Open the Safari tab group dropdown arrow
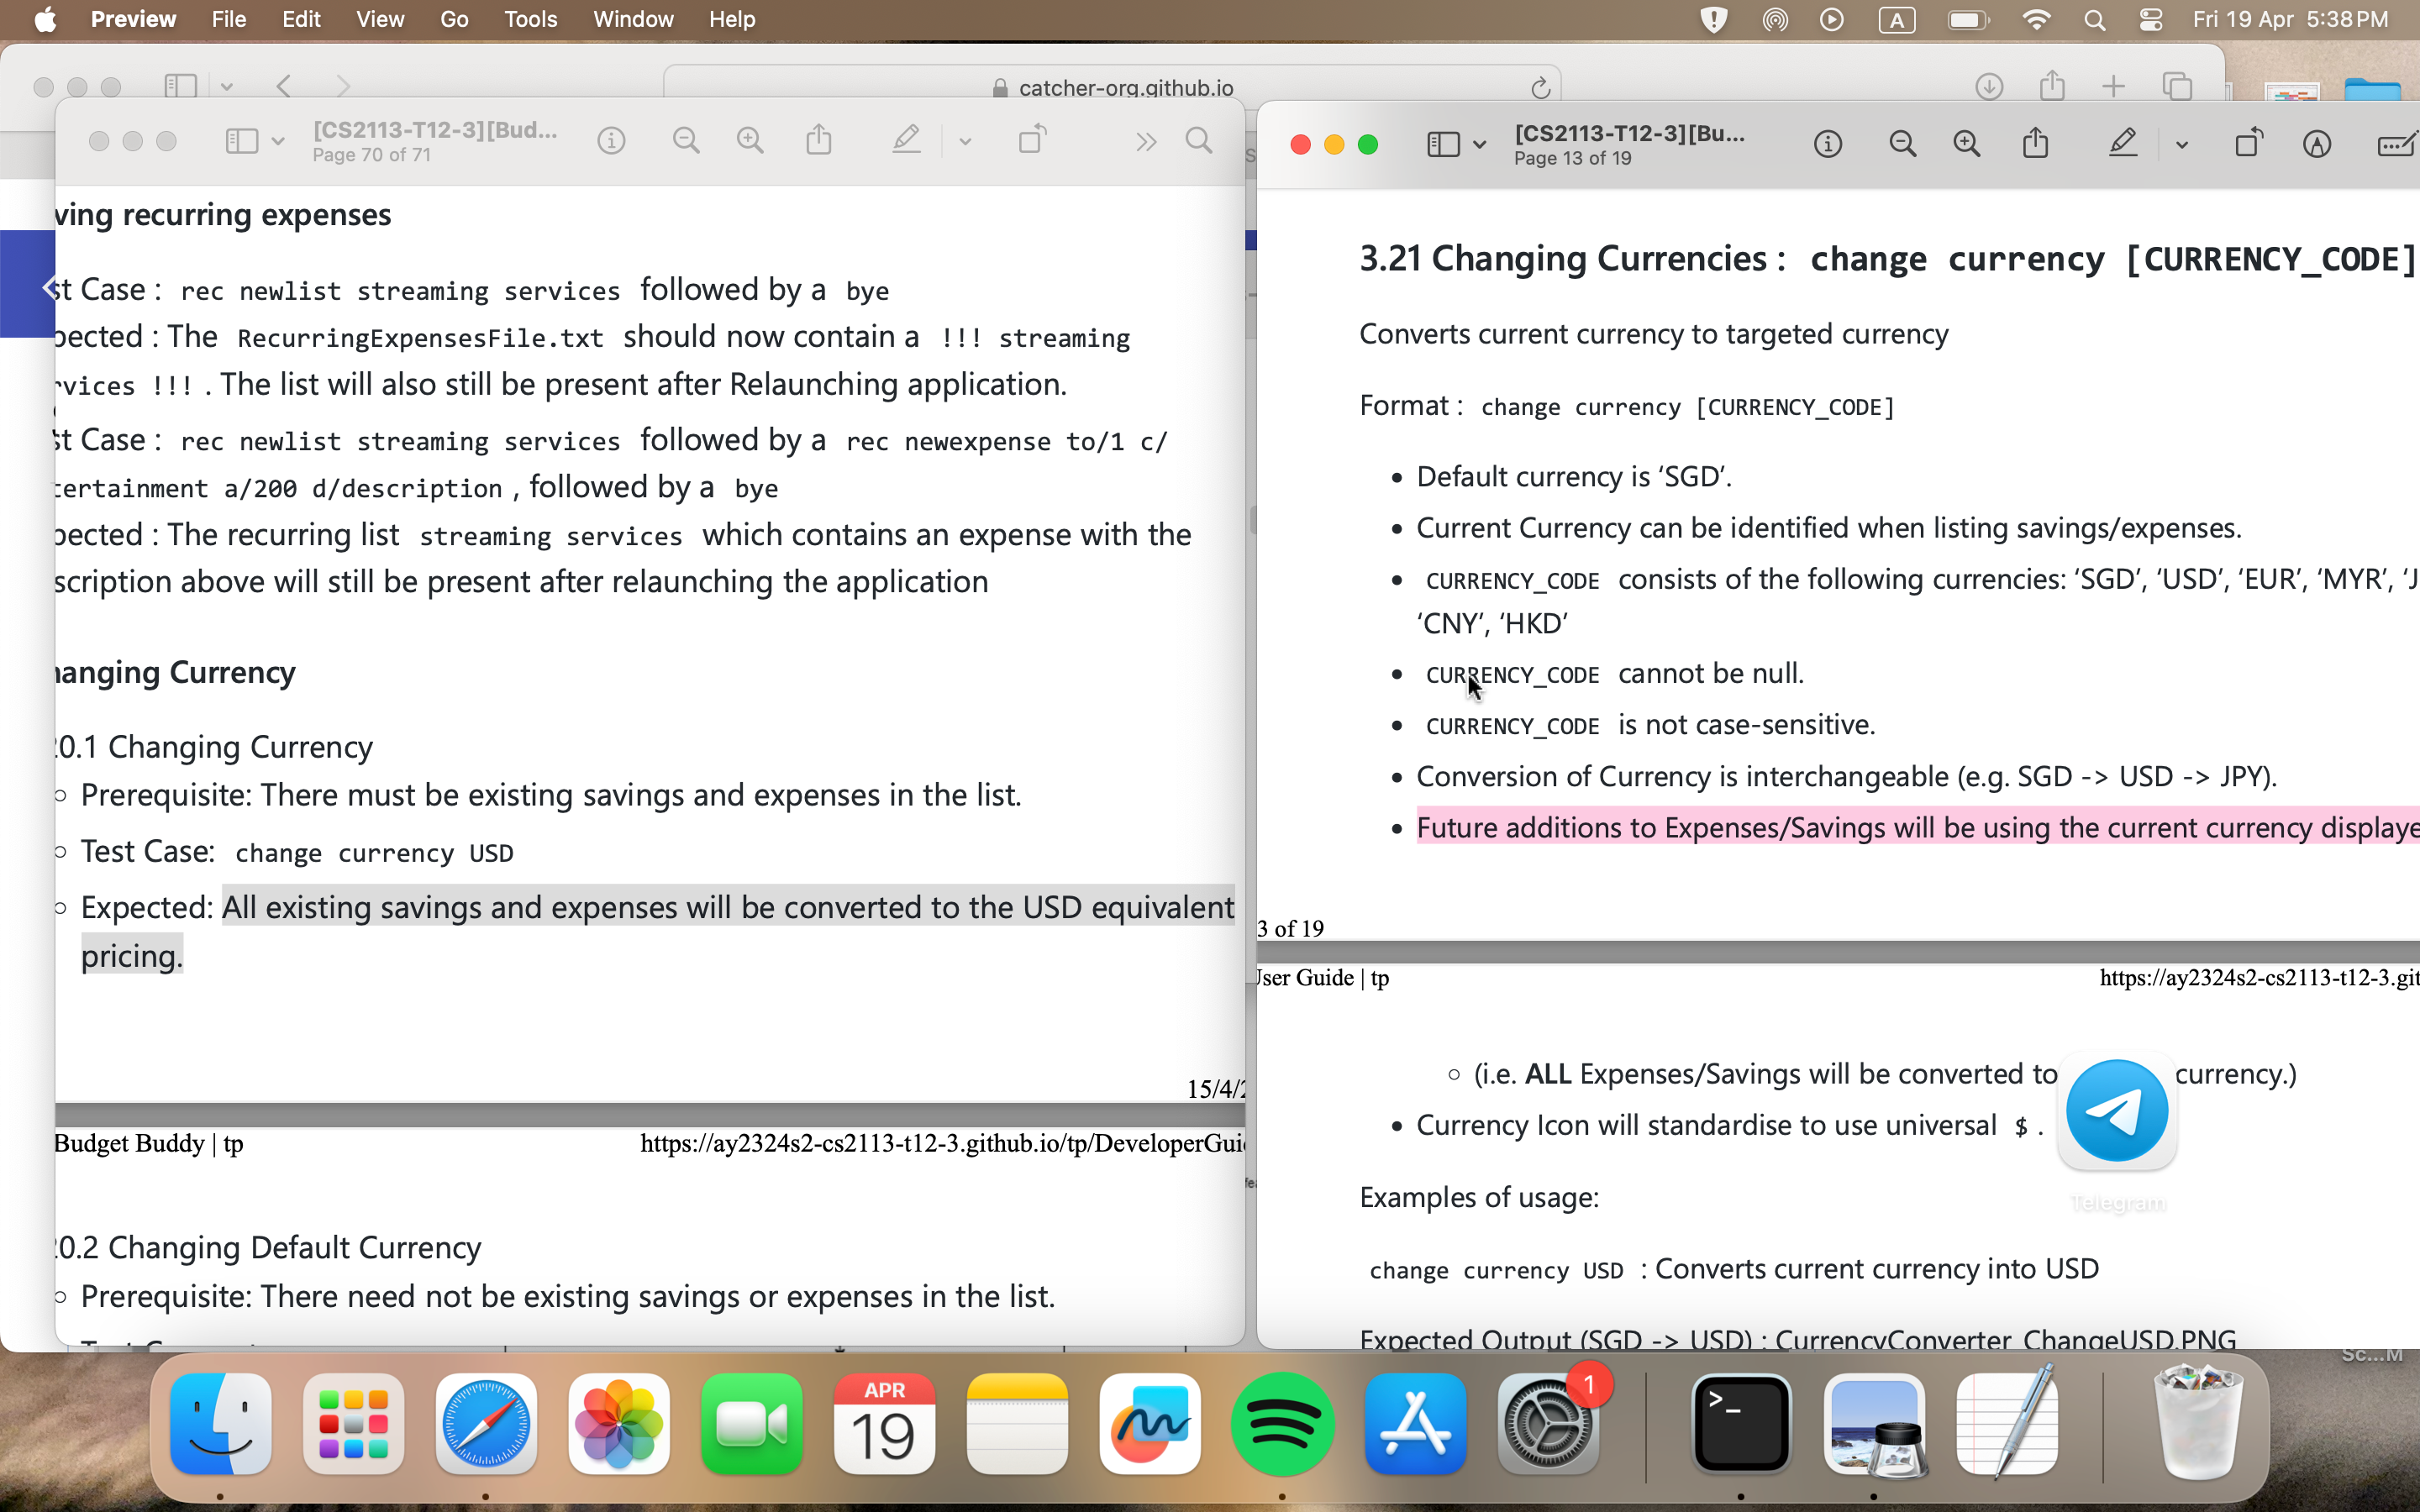 tap(227, 87)
